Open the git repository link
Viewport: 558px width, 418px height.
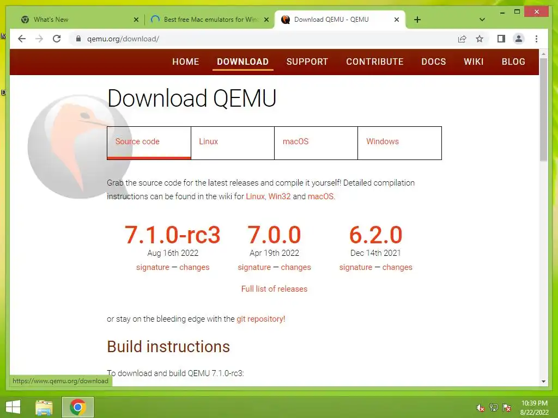pos(261,319)
